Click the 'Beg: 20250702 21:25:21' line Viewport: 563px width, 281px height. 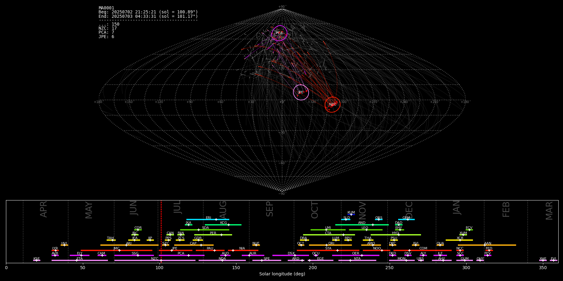(148, 12)
